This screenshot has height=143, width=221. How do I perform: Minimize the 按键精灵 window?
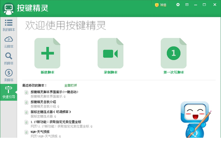[195, 5]
